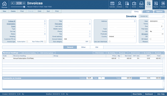The width and height of the screenshot is (167, 96).
Task: Switch to the List tab
Action: point(148,12)
